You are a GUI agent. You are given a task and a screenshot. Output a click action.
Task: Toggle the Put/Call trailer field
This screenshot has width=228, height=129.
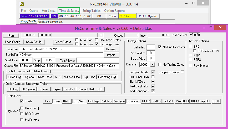(69, 89)
